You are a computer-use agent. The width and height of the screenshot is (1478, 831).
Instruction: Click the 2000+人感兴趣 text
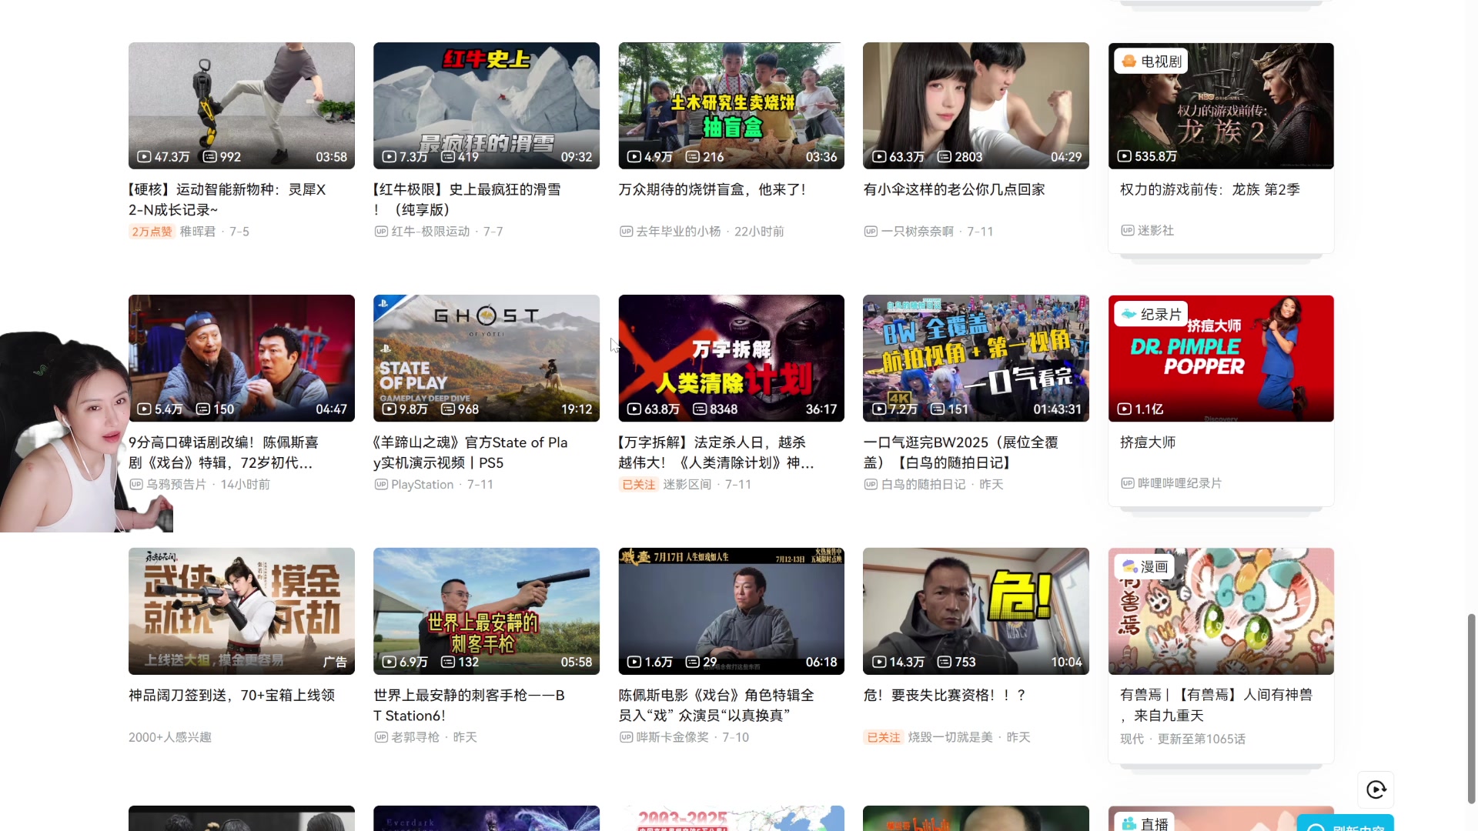coord(170,737)
